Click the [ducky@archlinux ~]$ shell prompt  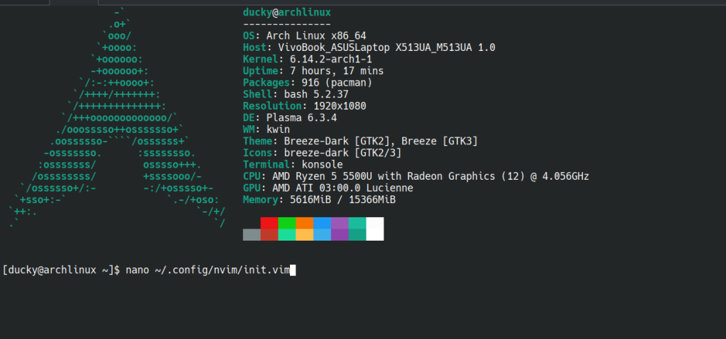(x=61, y=270)
